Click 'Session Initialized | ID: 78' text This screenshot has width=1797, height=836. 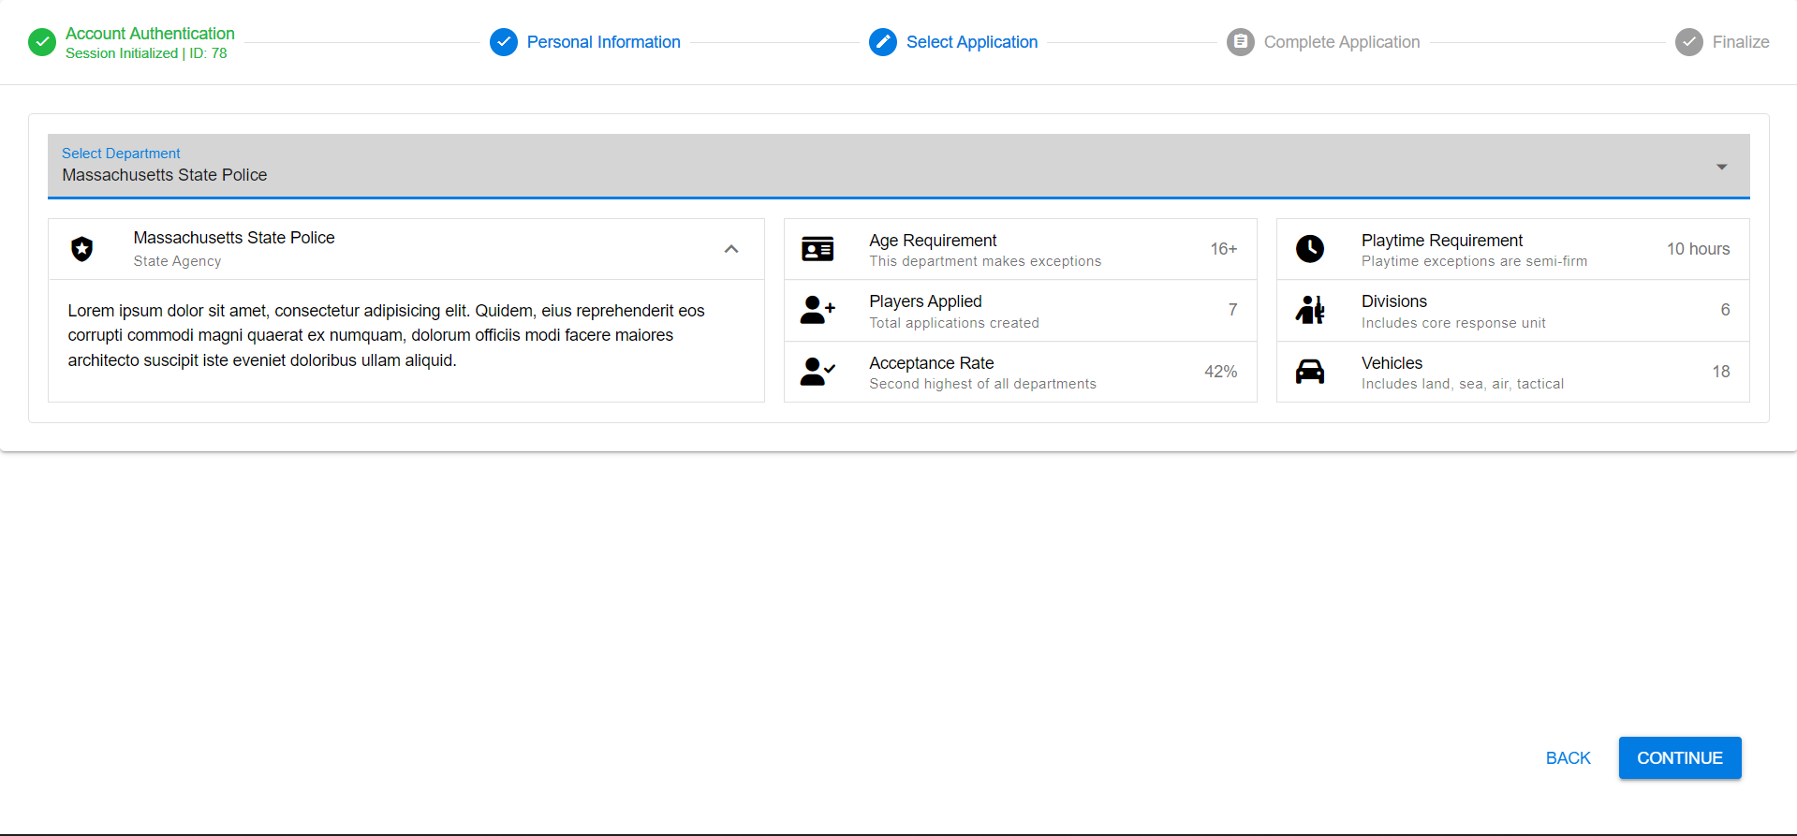pos(146,53)
